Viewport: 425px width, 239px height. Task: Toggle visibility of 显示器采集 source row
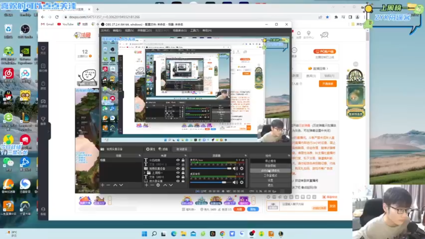178,181
